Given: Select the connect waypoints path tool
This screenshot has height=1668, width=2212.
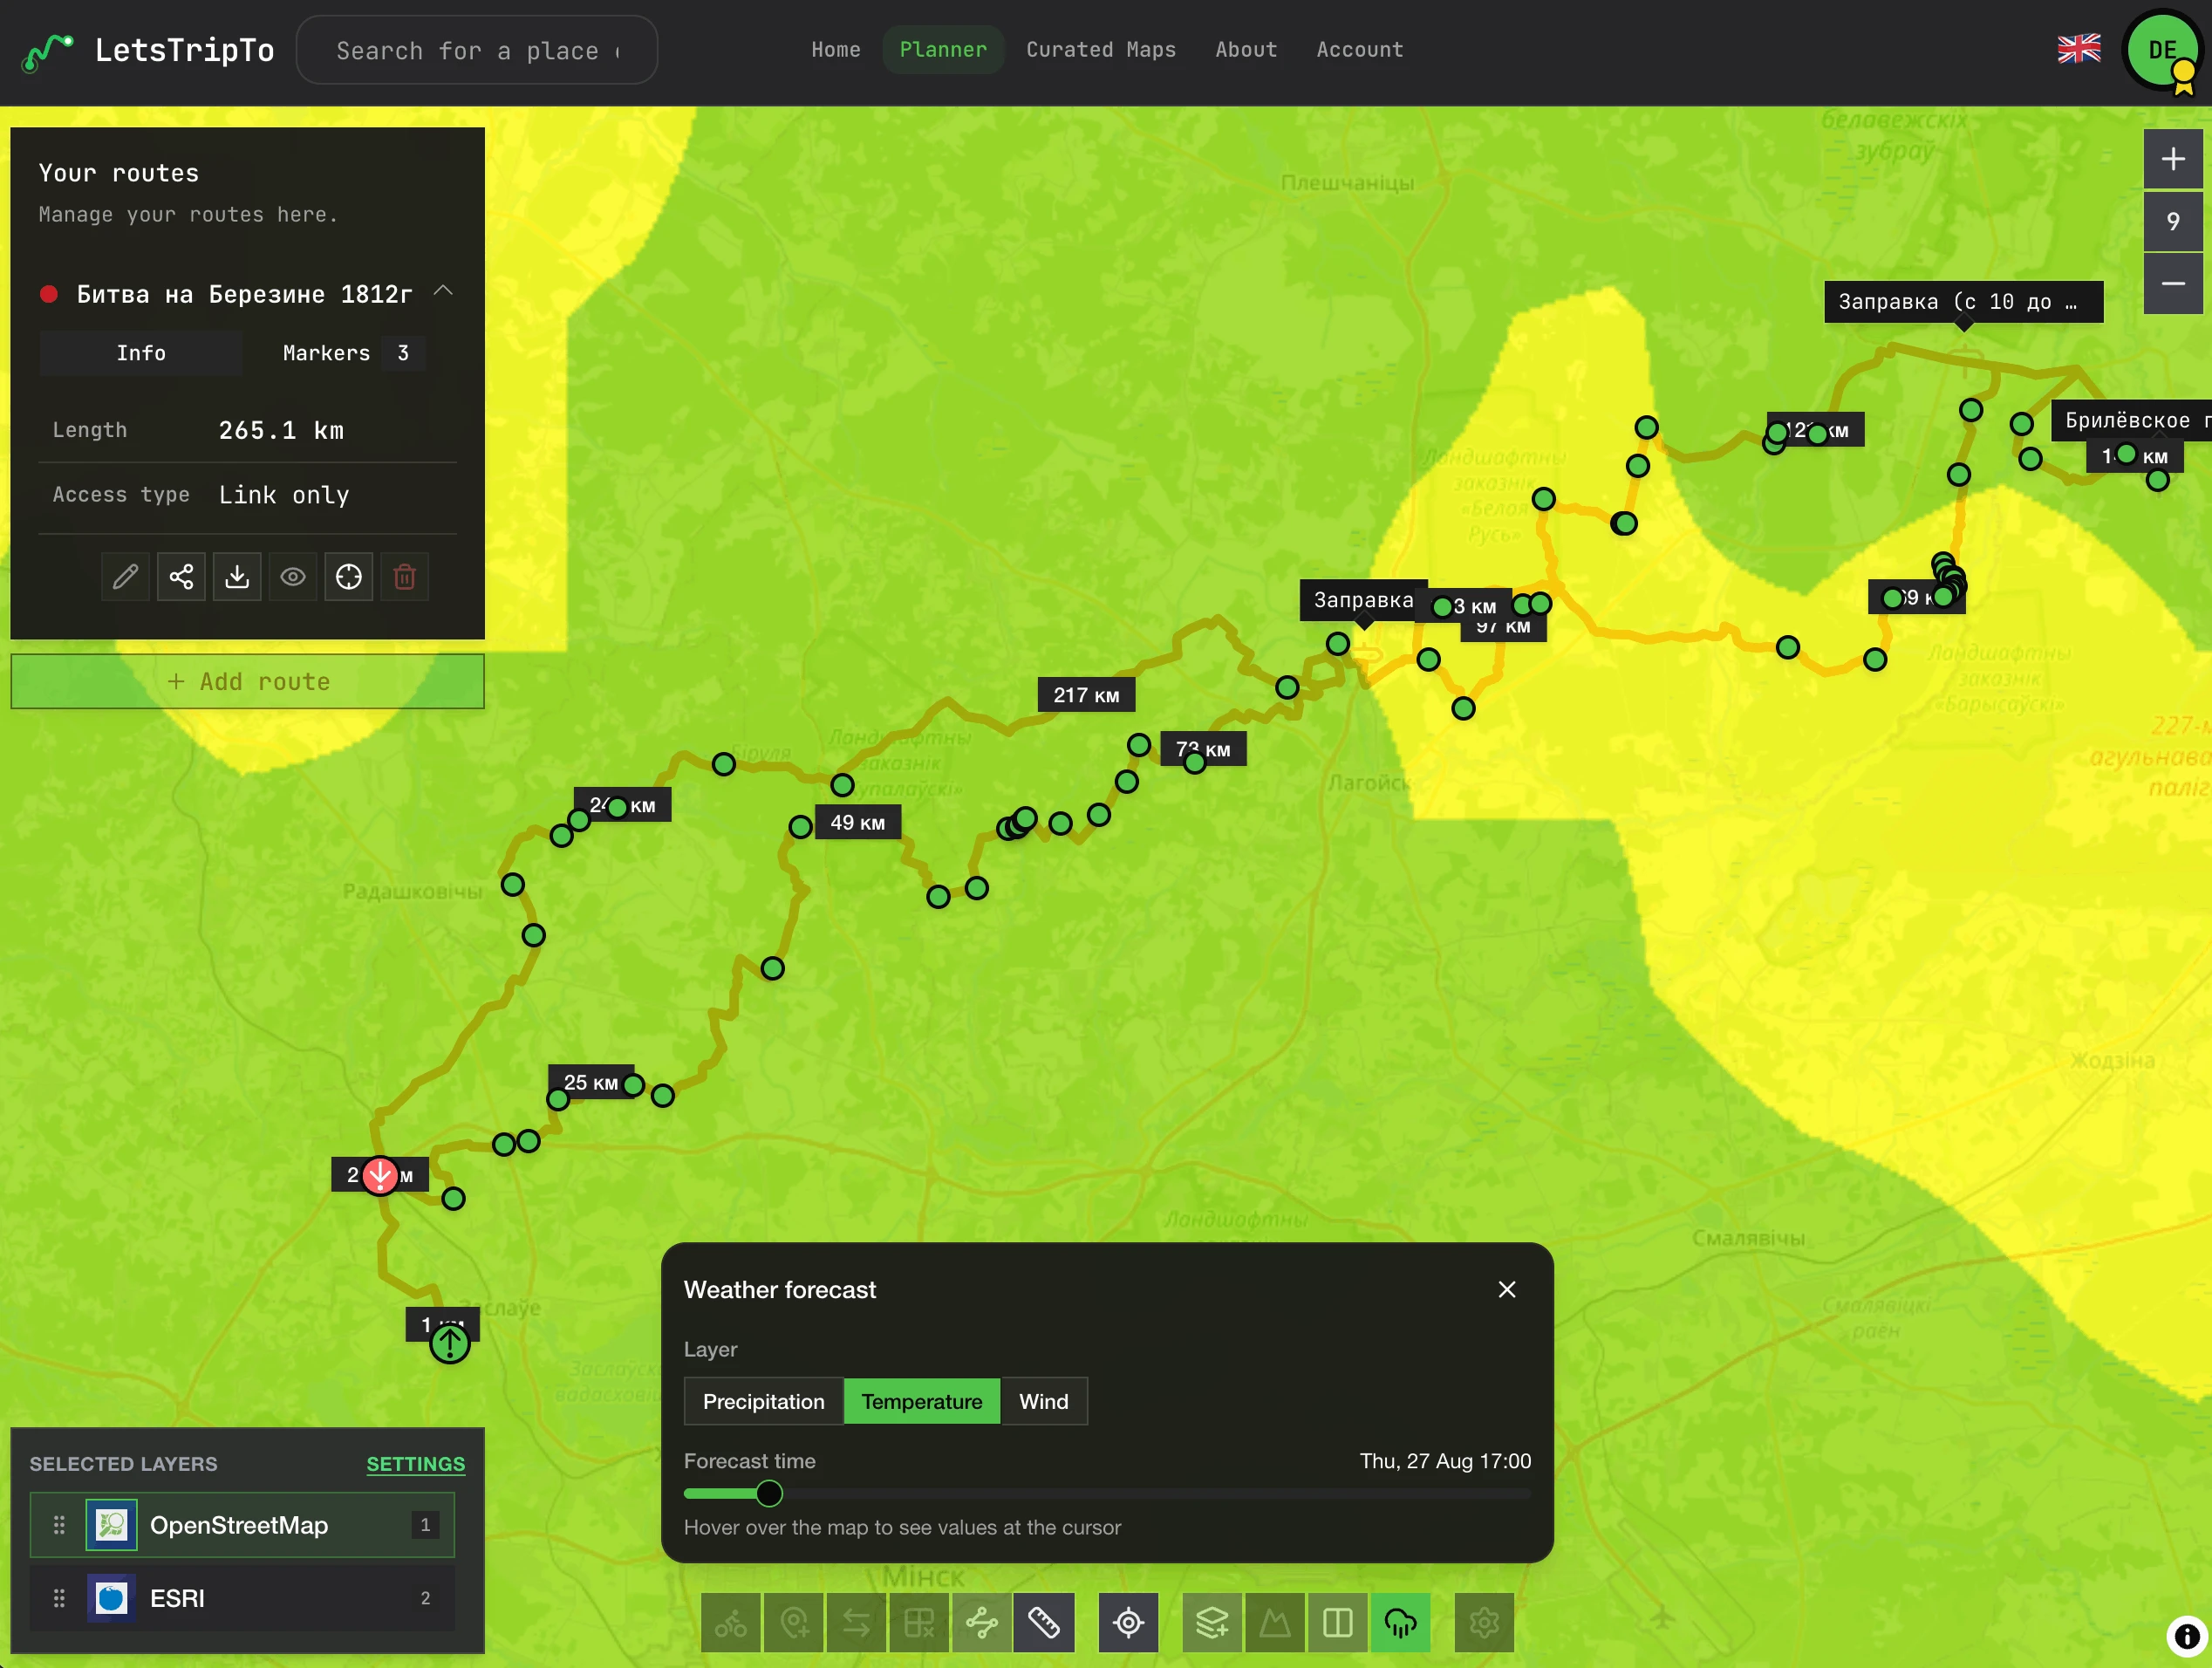Looking at the screenshot, I should [982, 1622].
